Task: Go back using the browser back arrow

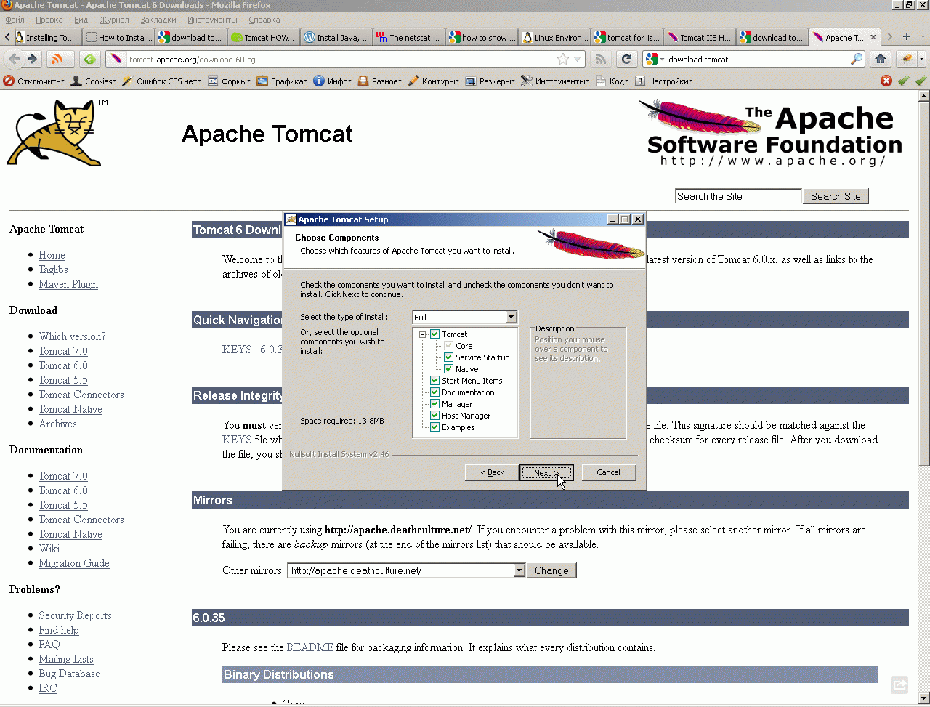Action: click(x=15, y=59)
